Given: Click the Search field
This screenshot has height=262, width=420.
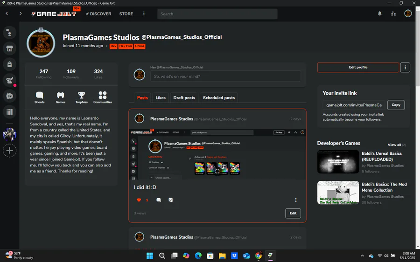Looking at the screenshot, I should [x=217, y=14].
